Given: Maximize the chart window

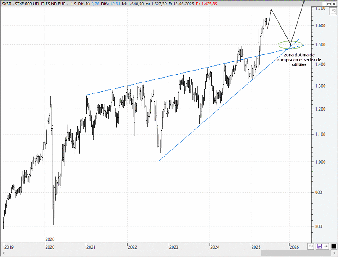Looking at the screenshot, I should (x=329, y=4).
